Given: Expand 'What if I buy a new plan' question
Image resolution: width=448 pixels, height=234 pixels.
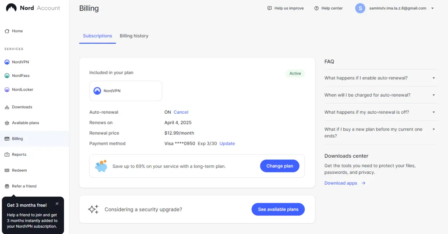Looking at the screenshot, I should tap(381, 133).
